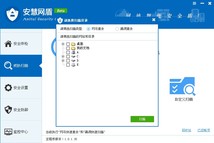214x143 pixels.
Task: Close the scan directory dialog
Action: [154, 20]
